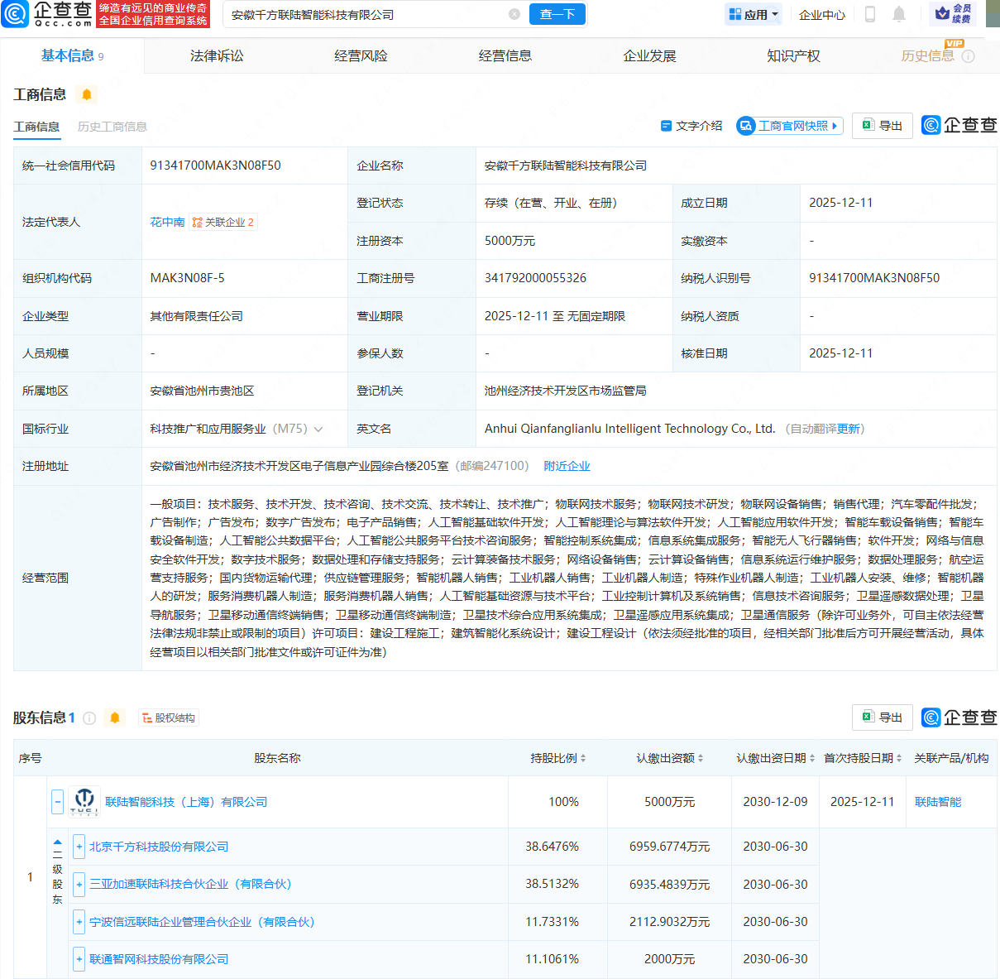This screenshot has height=979, width=1000.
Task: Click the Qichacha logo icon
Action: pos(17,14)
